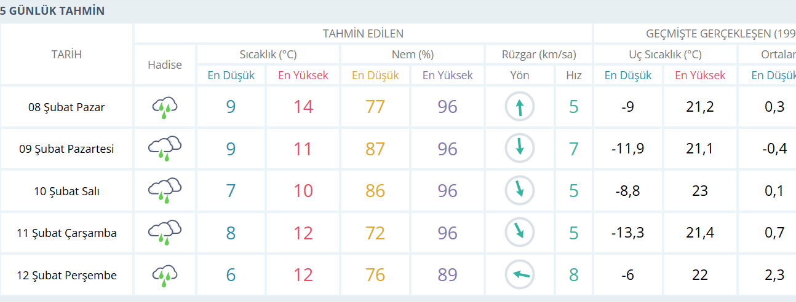This screenshot has height=302, width=796.
Task: Click wind direction arrow for 12 Şubat Perşembe
Action: pos(520,275)
